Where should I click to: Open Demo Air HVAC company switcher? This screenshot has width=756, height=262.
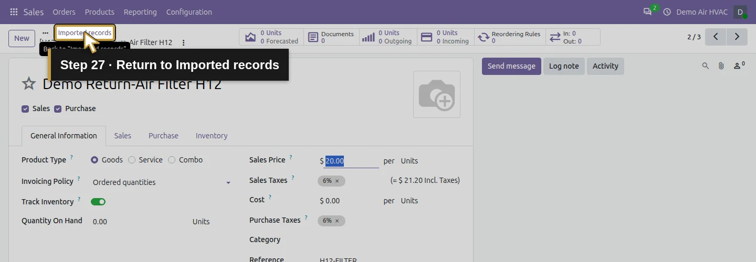[702, 12]
